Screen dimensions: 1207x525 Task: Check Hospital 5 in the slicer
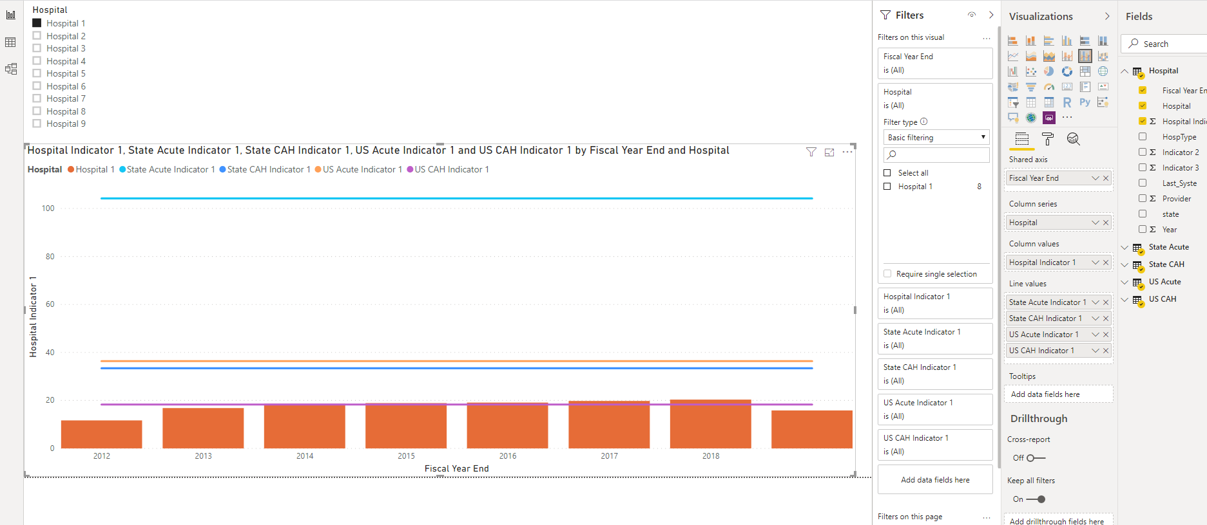point(37,73)
